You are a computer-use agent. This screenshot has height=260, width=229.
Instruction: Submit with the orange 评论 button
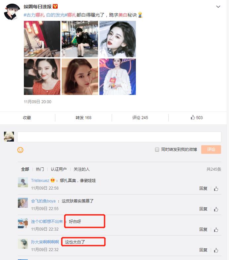[211, 150]
